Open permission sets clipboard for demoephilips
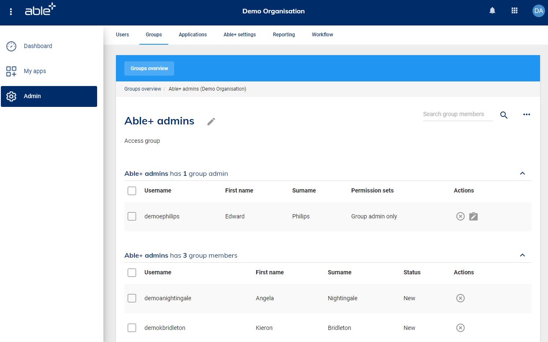Viewport: 548px width, 342px height. pos(473,216)
